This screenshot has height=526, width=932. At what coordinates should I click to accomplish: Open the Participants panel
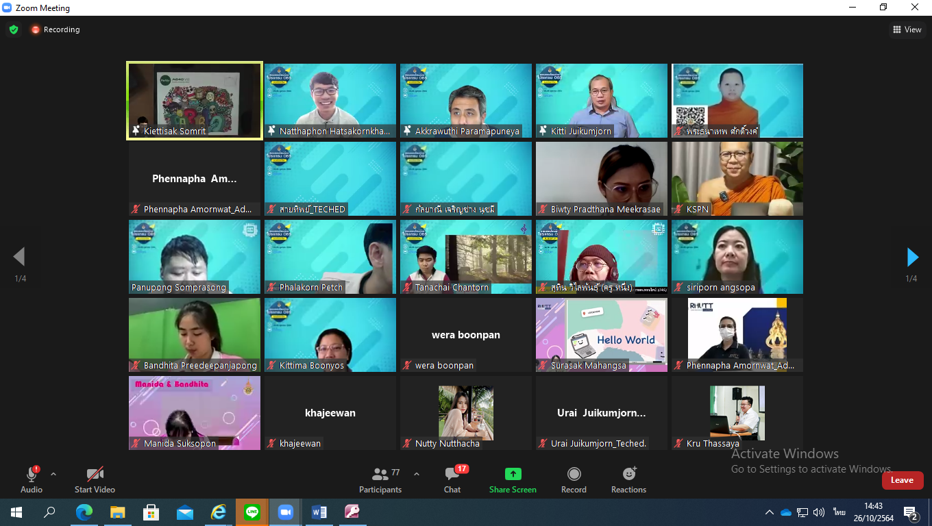point(381,479)
